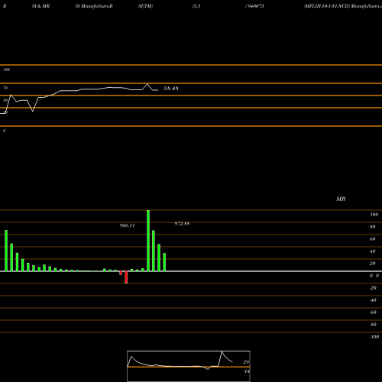Select the MR heading above the right axis
Image resolution: width=382 pixels, height=382 pixels.
click(341, 199)
